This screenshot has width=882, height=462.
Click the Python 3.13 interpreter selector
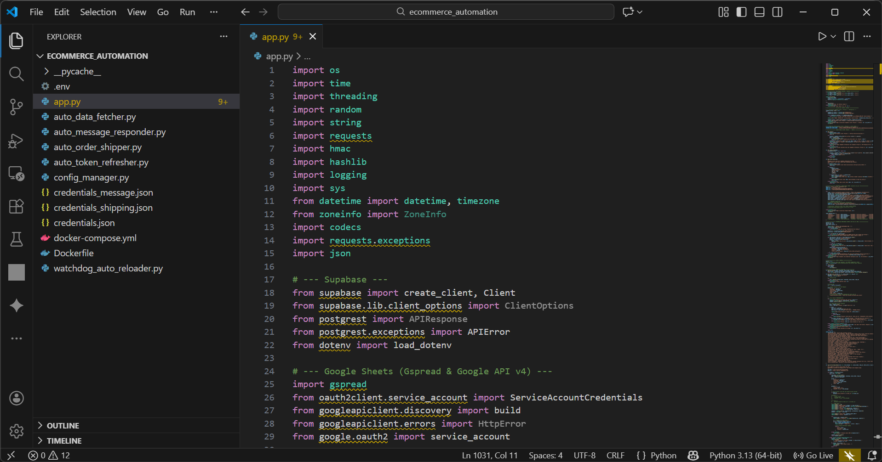point(745,456)
